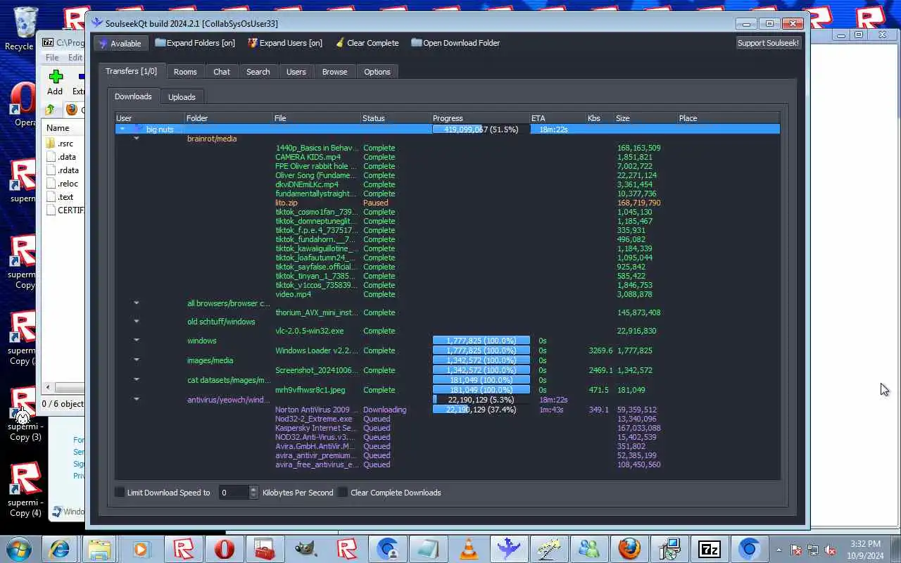Collapse the brainrot/media folder
Image resolution: width=901 pixels, height=563 pixels.
click(x=137, y=139)
